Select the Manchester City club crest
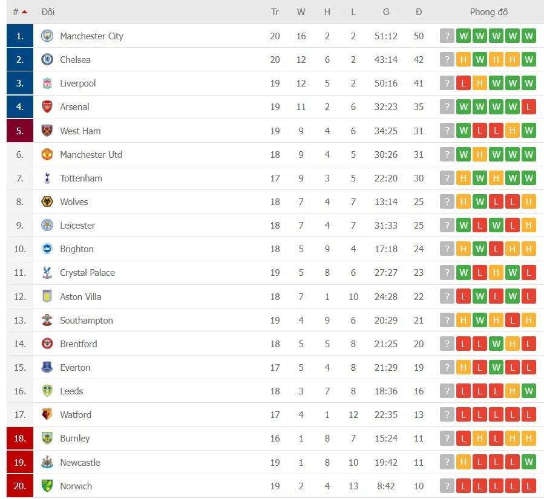 47,36
